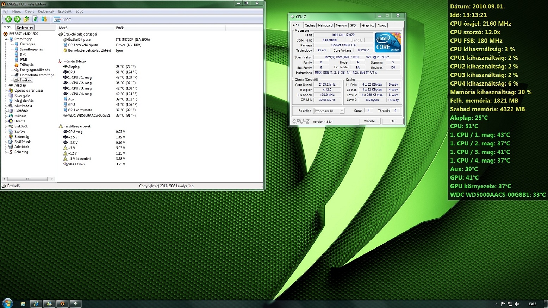This screenshot has height=308, width=548.
Task: Click the tree scrollbar right arrow
Action: click(x=52, y=179)
